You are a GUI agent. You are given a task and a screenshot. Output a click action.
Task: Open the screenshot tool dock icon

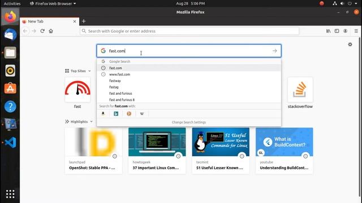coord(10,124)
